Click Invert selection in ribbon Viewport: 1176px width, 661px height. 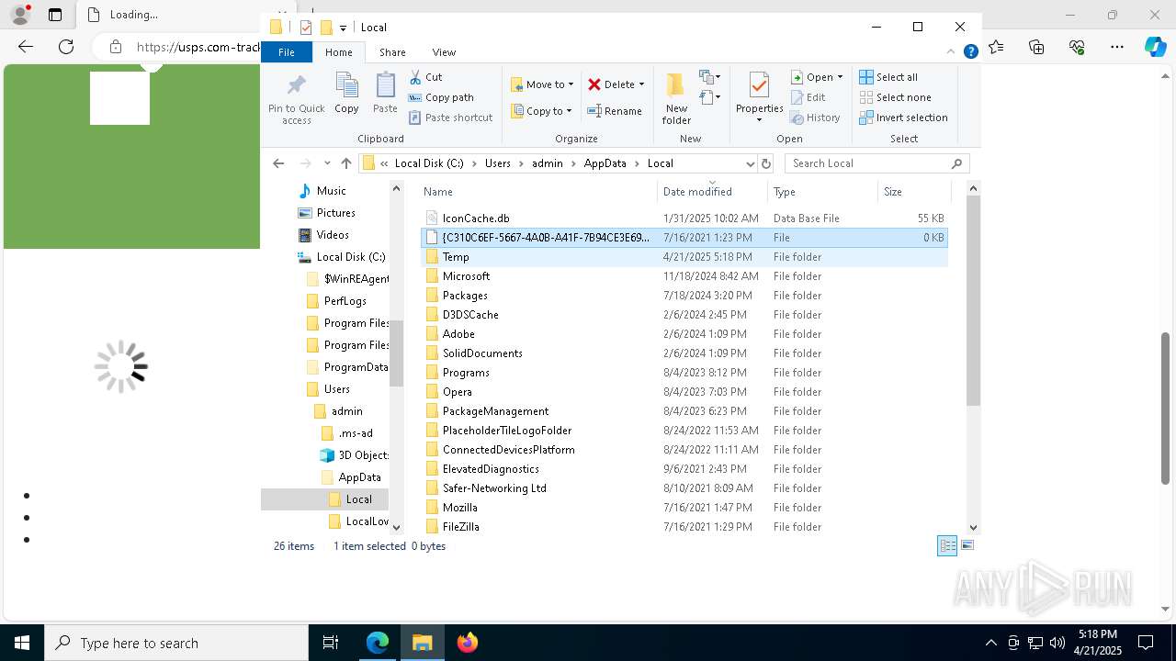pyautogui.click(x=903, y=118)
